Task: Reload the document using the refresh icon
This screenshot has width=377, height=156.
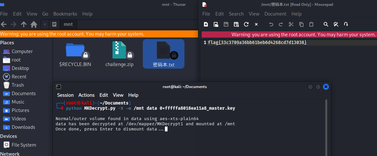Action: [x=246, y=24]
